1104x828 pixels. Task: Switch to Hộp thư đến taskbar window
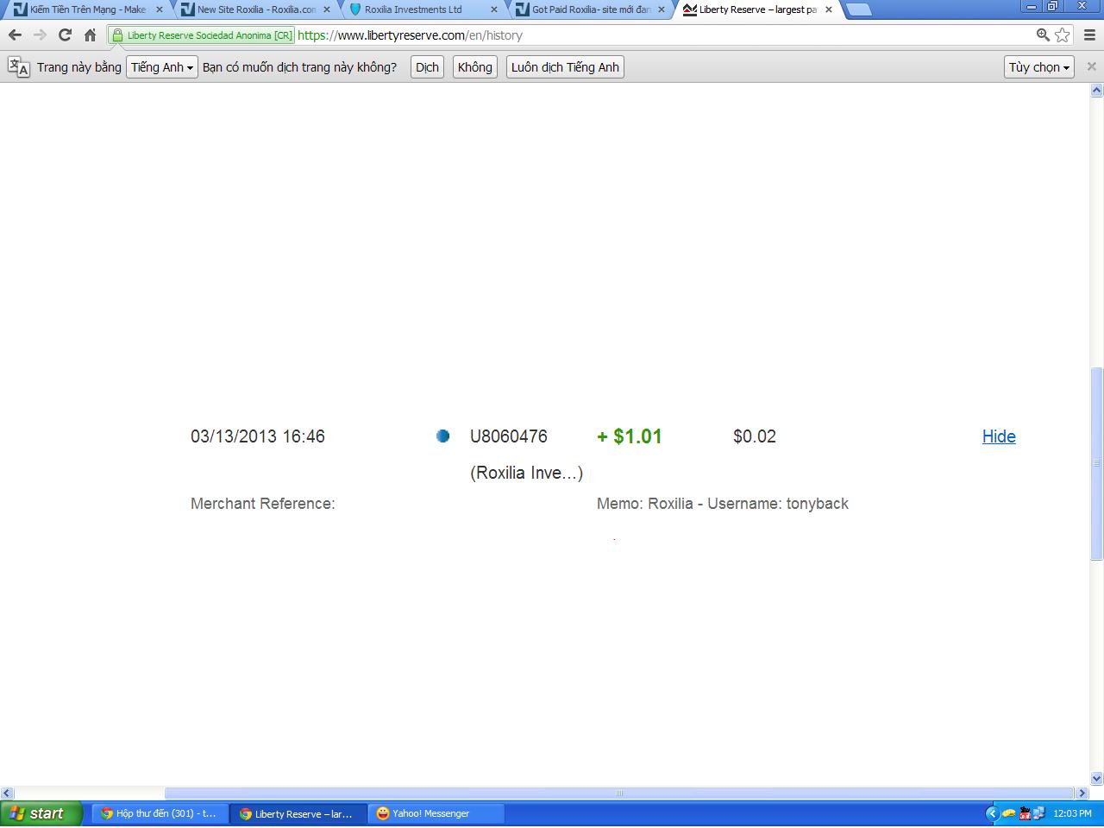point(160,813)
